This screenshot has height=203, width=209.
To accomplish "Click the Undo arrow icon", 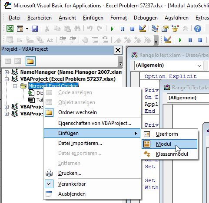I will (90, 29).
